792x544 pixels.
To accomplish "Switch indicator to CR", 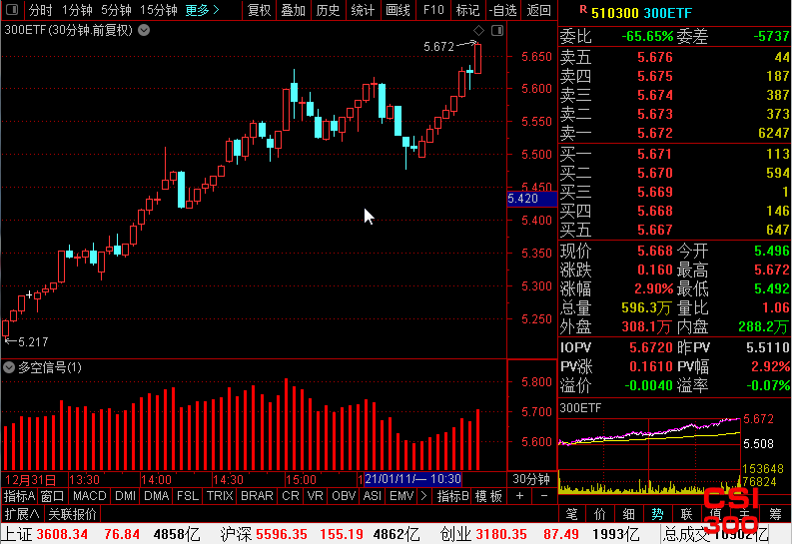I will [x=290, y=496].
